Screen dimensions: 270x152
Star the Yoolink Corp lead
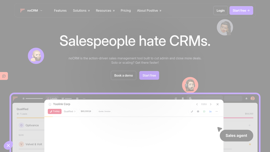click(x=50, y=104)
